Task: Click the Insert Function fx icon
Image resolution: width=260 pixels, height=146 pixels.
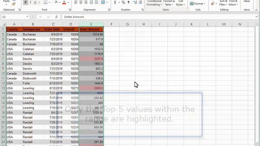Action: coord(56,17)
